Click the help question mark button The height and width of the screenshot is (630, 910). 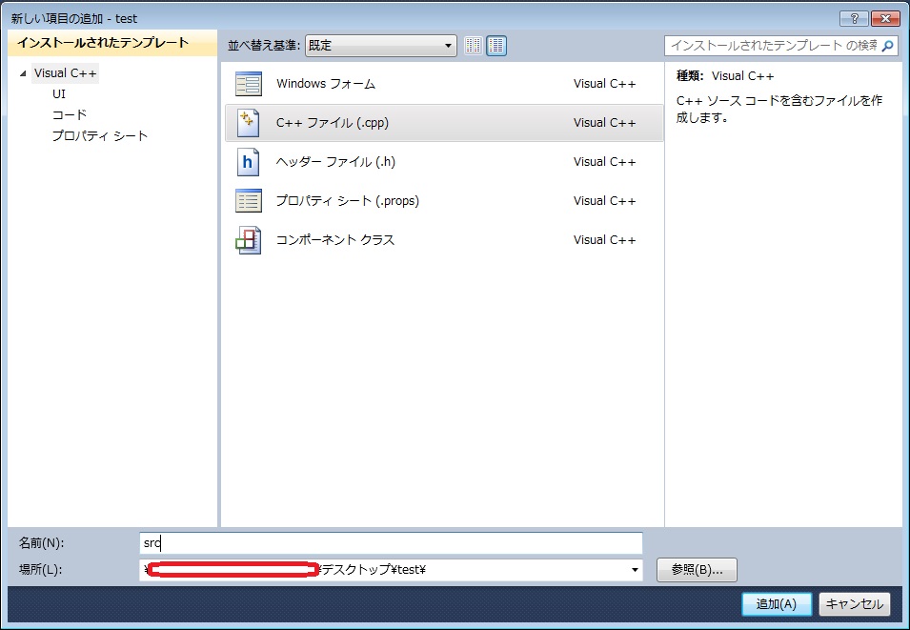[x=855, y=18]
